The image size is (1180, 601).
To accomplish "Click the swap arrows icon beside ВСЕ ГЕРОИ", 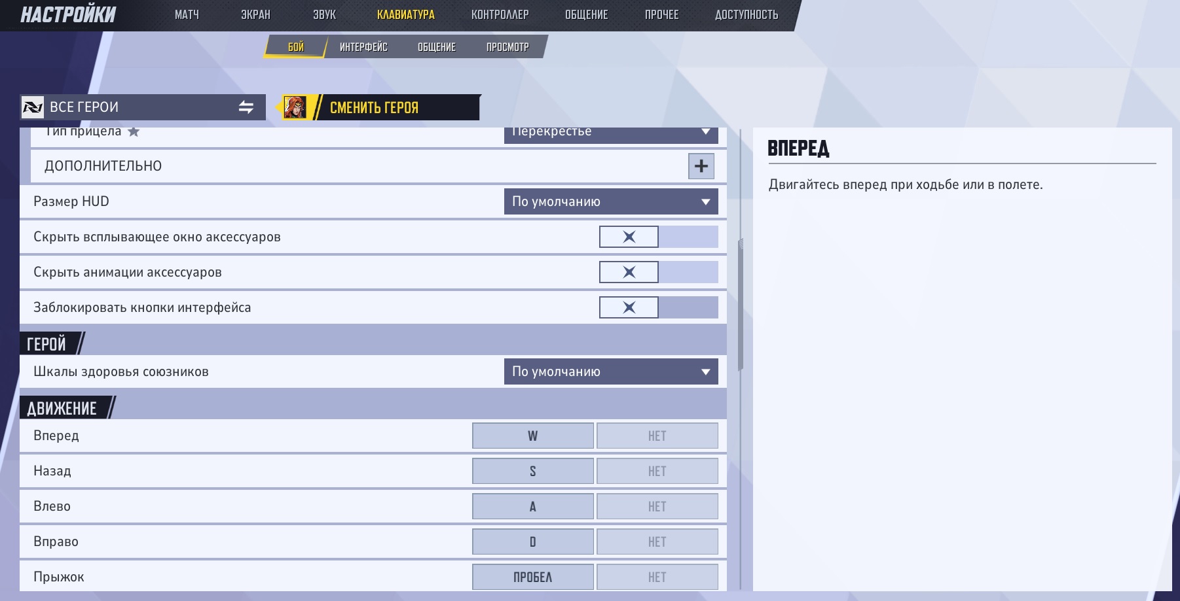I will (246, 107).
